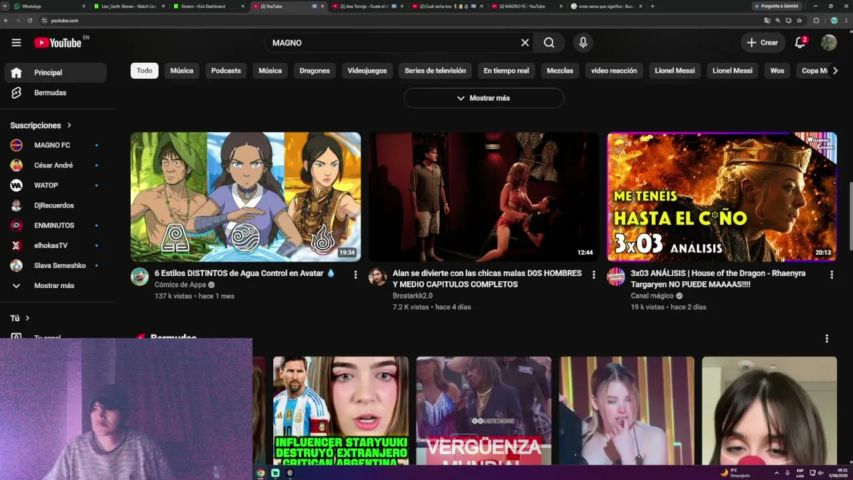Screen dimensions: 853x480
Task: Click the magnifier search button
Action: (549, 43)
